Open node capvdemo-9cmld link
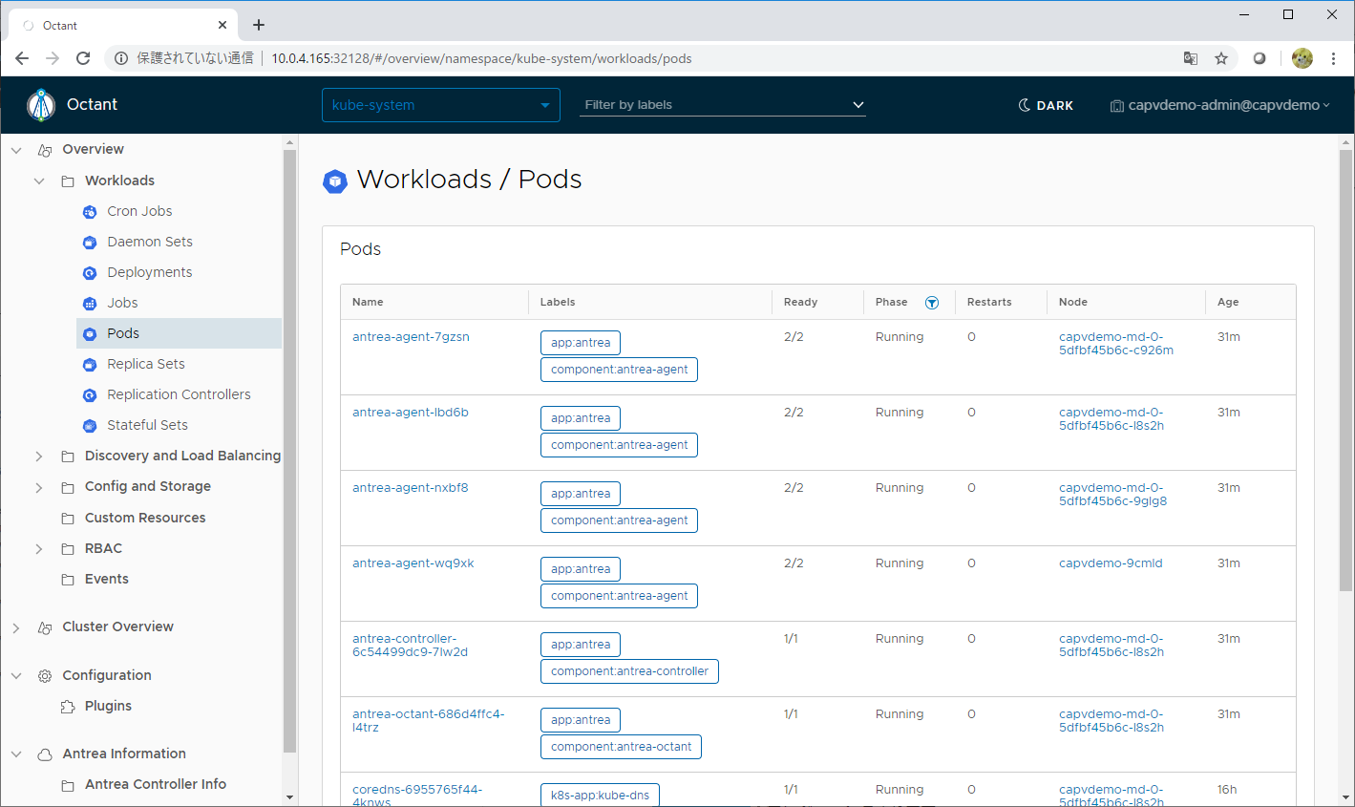This screenshot has width=1355, height=807. [x=1111, y=563]
